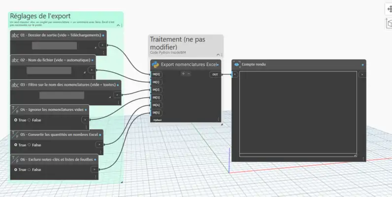Screen dimensions: 392x197
Task: Collapse the Réglages de l'export group
Action: (118, 25)
